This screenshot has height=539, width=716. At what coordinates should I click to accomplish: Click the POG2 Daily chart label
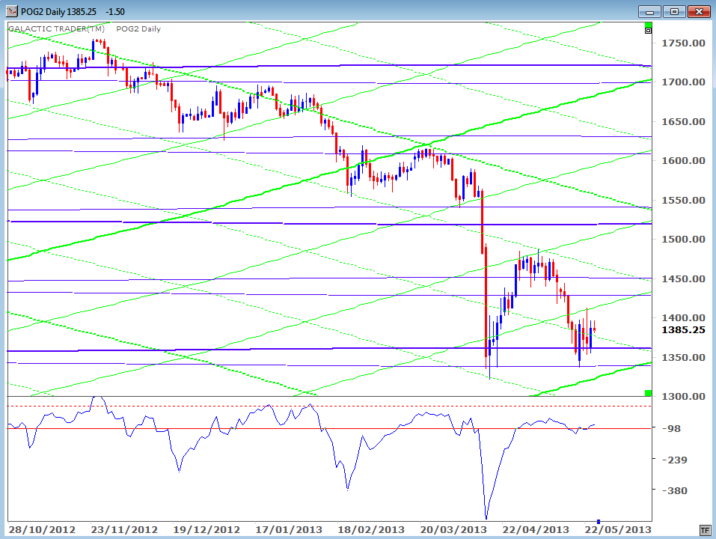coord(138,28)
